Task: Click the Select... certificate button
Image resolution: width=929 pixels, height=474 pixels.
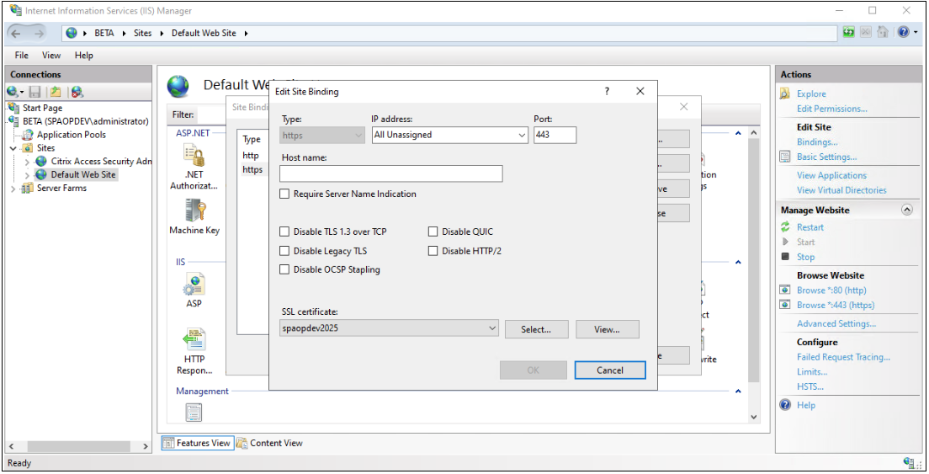Action: click(x=536, y=329)
